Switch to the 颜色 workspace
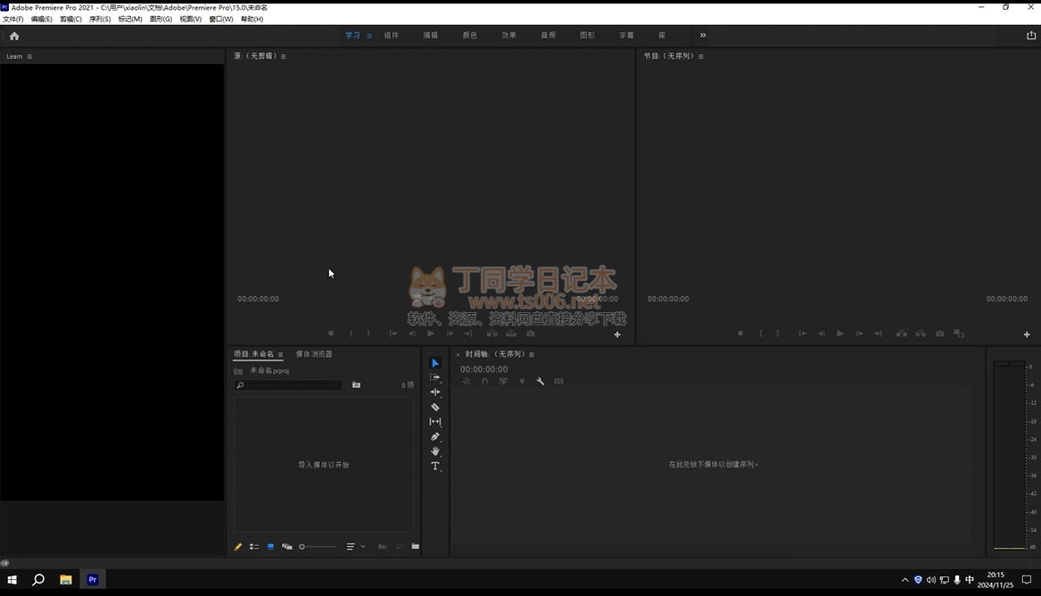 [x=469, y=36]
